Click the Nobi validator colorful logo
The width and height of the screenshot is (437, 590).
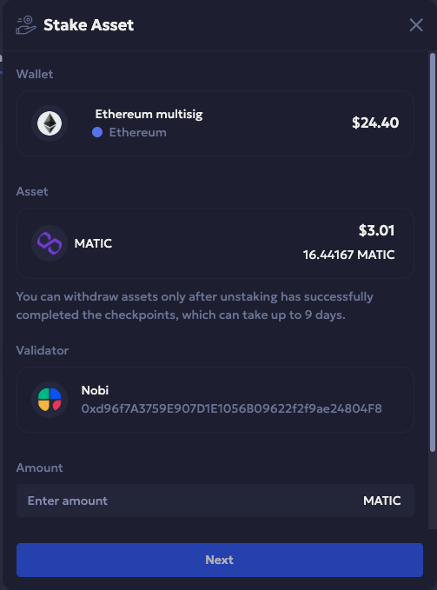[50, 400]
